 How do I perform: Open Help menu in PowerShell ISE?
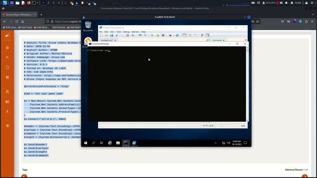coord(143,32)
